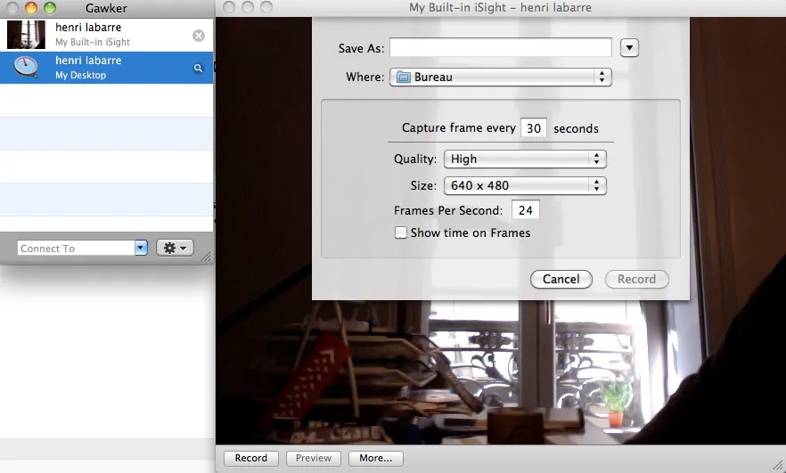786x473 pixels.
Task: Select the 'henri labarre' My Desktop row
Action: (106, 68)
